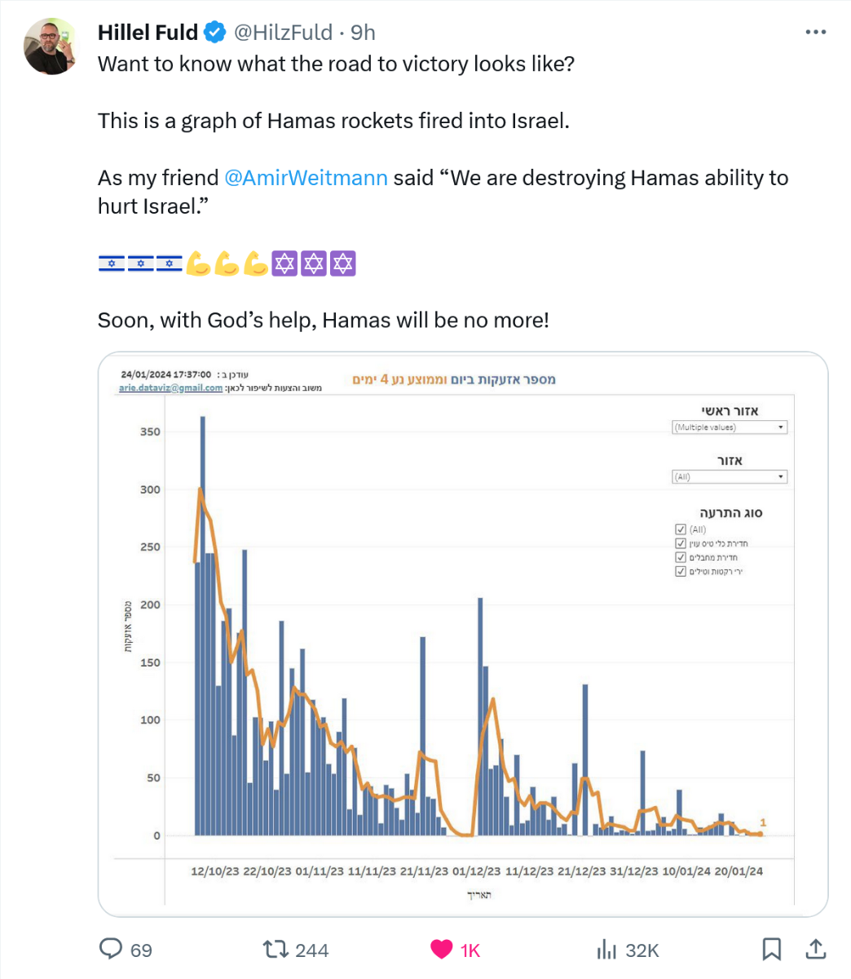Bookmark this tweet
This screenshot has height=979, width=851.
(771, 950)
